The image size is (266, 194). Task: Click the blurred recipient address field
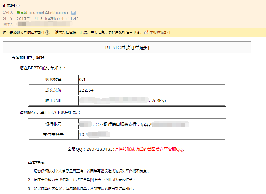[44, 24]
